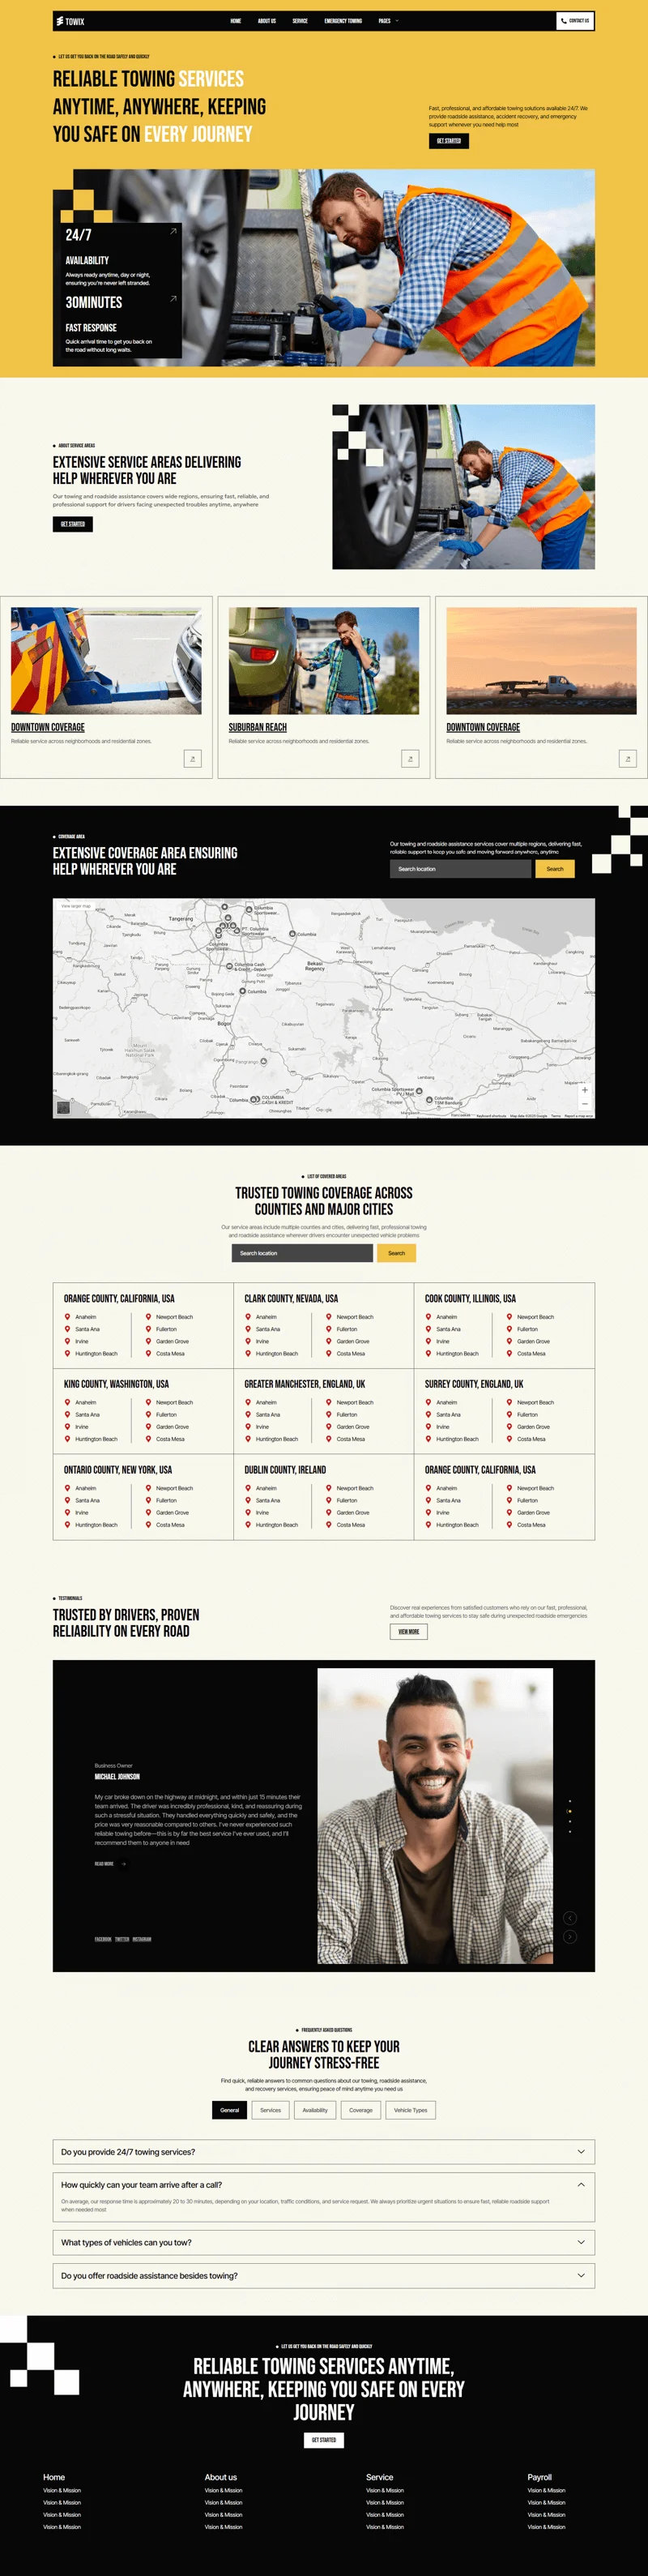Switch the map layer using the satellite thumbnail
Viewport: 648px width, 2576px height.
point(64,1107)
